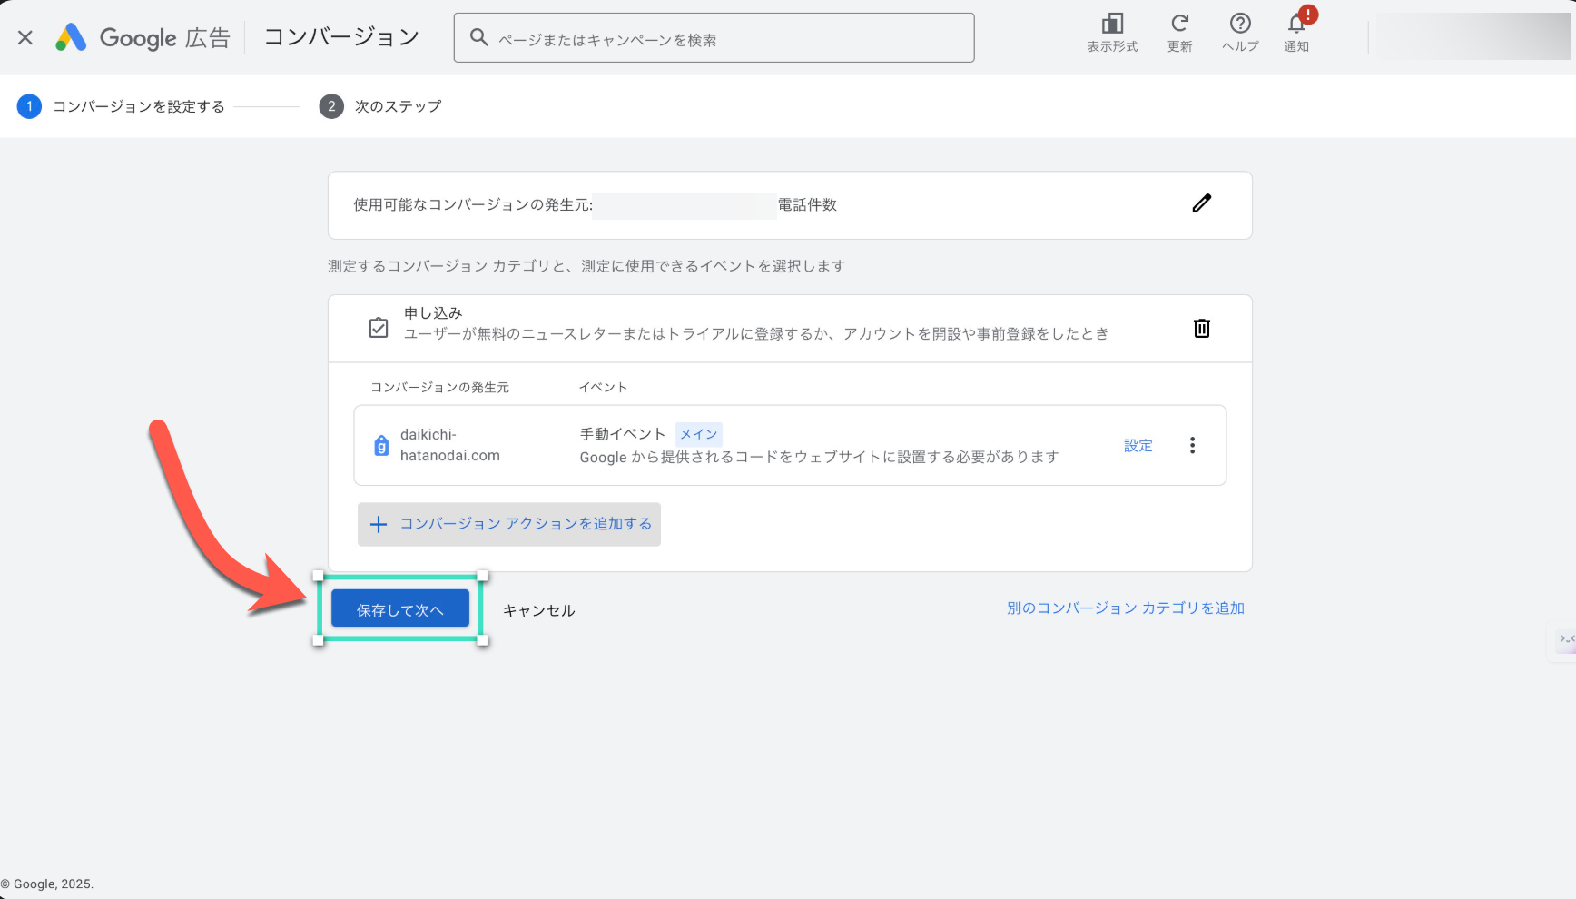
Task: Click the Google Ads logo
Action: [x=71, y=38]
